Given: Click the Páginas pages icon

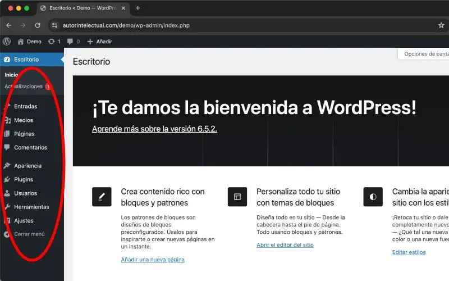Looking at the screenshot, I should (x=7, y=134).
